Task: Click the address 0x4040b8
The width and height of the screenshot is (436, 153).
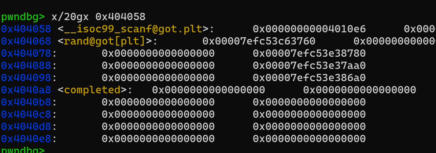Action: (26, 102)
